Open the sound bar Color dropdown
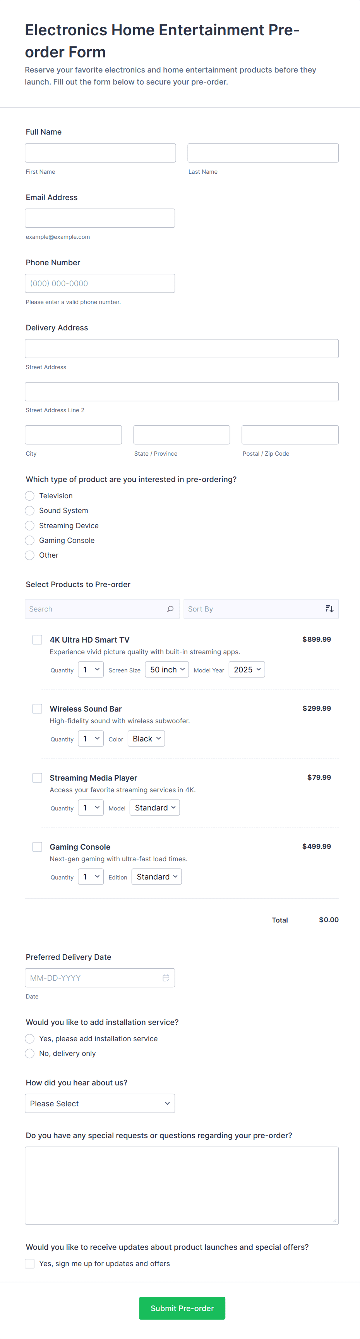 pos(146,739)
